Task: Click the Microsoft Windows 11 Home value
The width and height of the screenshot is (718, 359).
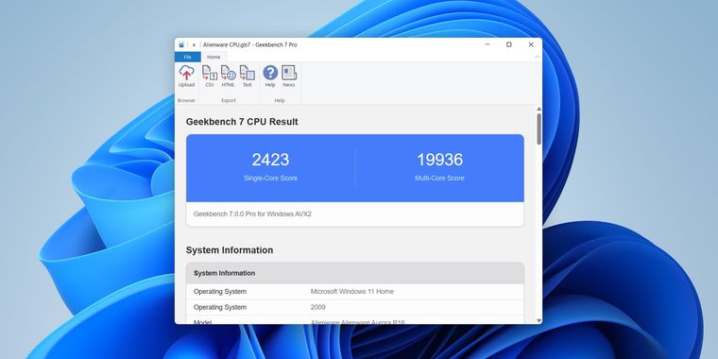Action: coord(352,291)
